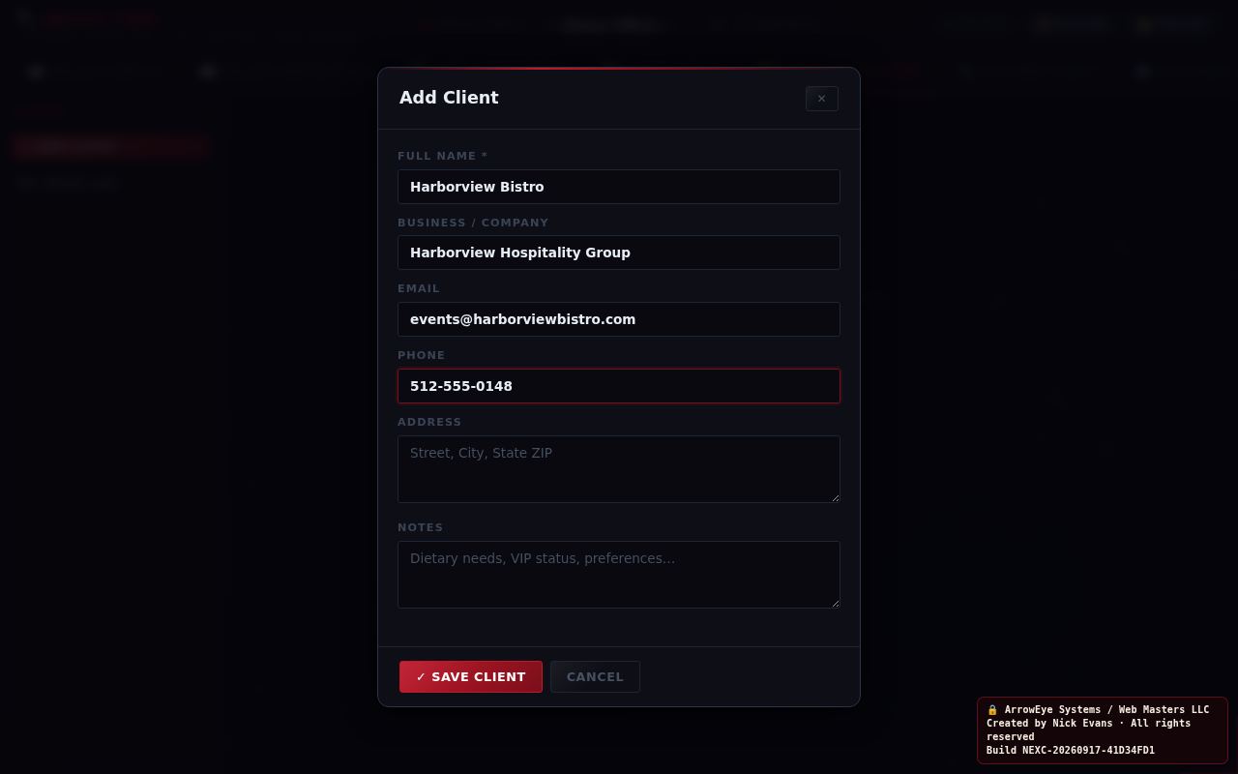Cancel adding the client
The height and width of the screenshot is (774, 1238).
point(595,677)
